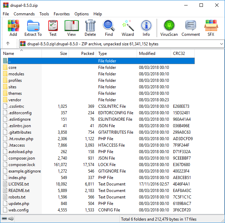Select the composer.lock file name

22,165
